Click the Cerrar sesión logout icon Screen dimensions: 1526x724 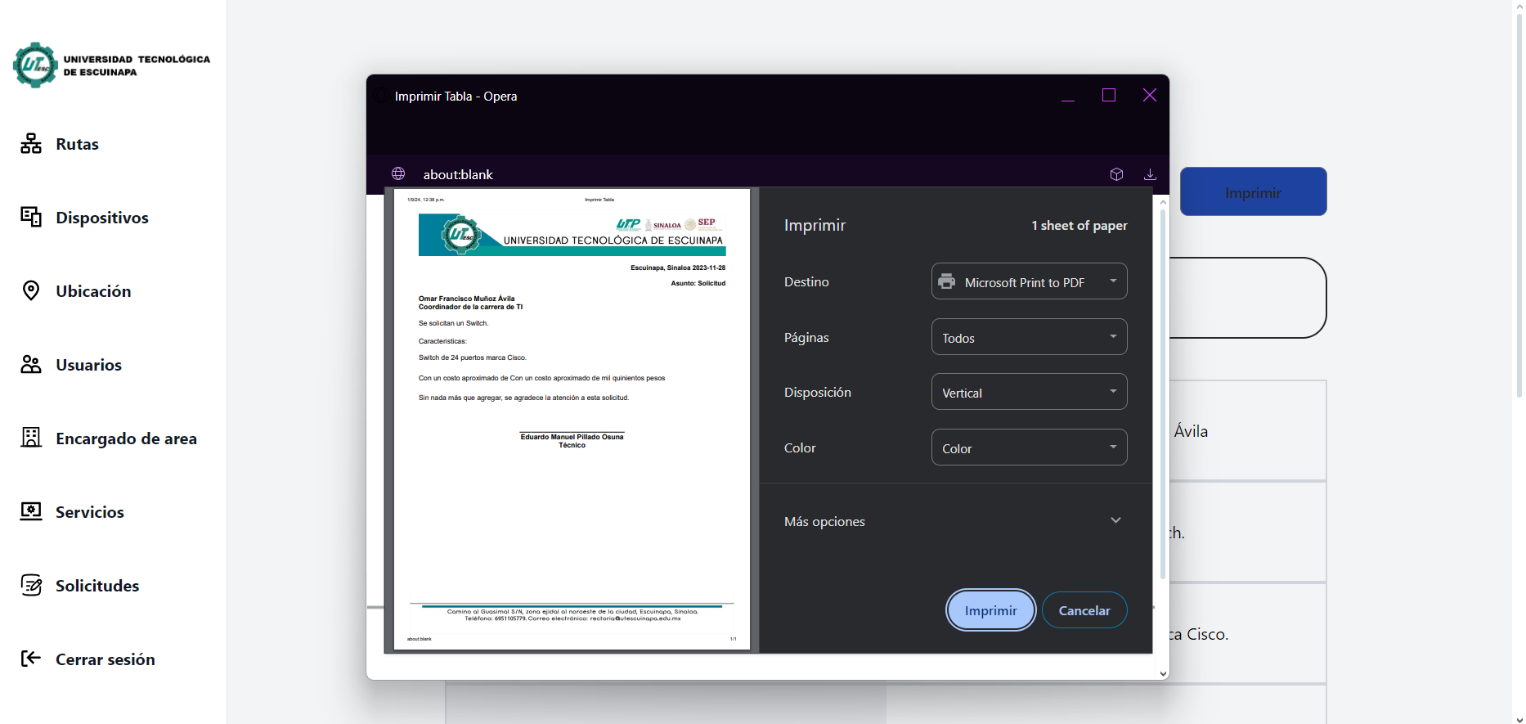pos(31,659)
